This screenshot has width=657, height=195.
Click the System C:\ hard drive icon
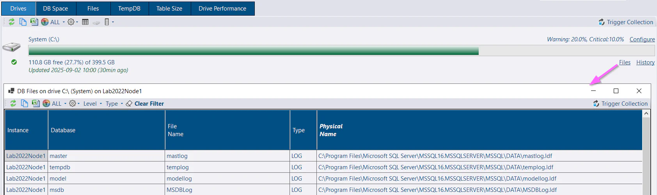tap(12, 47)
